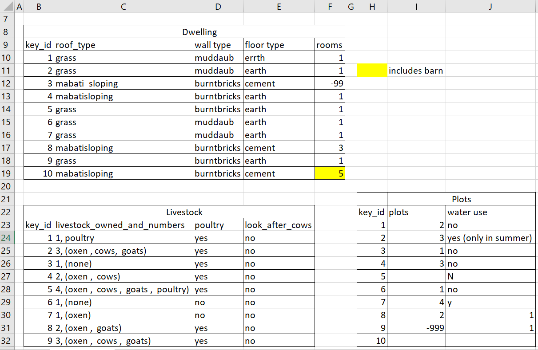Select column G header

[x=351, y=6]
